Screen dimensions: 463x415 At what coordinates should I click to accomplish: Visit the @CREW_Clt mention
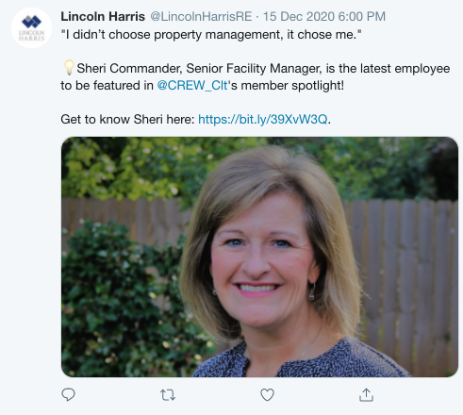pos(192,86)
